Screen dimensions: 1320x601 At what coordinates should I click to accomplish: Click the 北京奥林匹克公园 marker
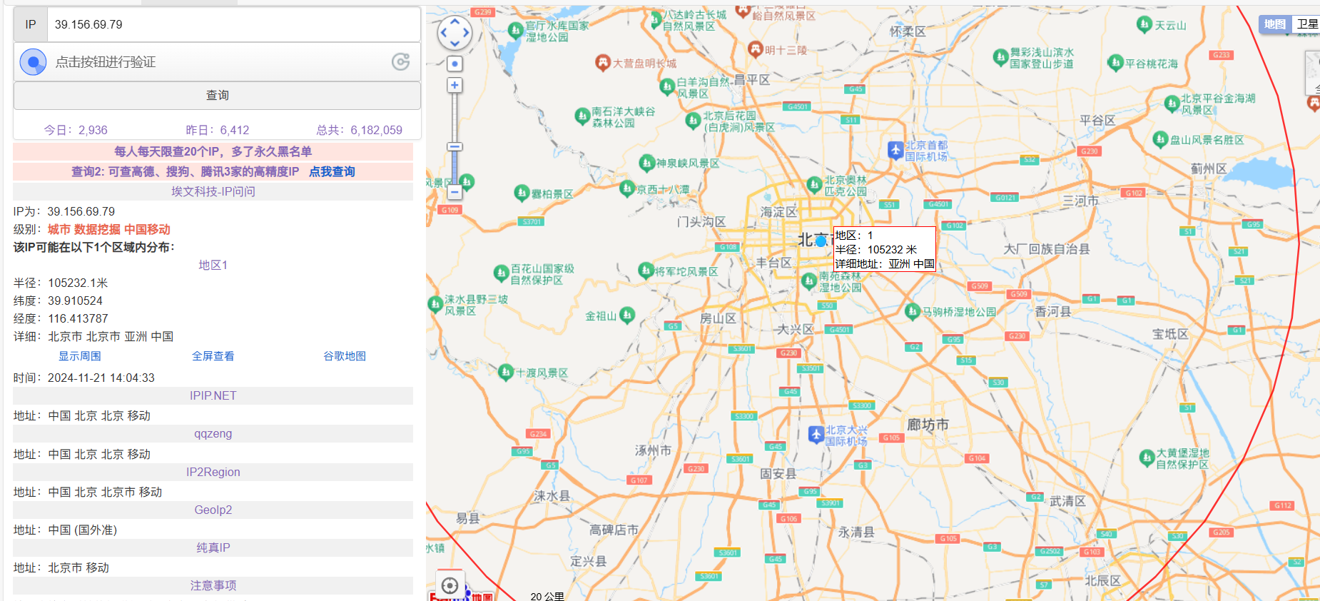point(814,185)
